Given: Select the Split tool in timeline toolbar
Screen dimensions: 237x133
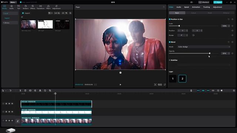Looking at the screenshot, I should [20, 91].
